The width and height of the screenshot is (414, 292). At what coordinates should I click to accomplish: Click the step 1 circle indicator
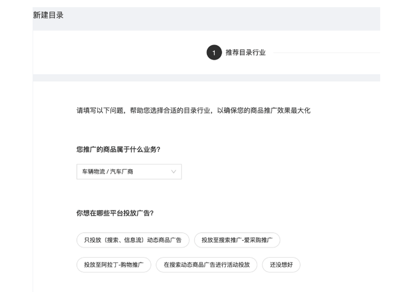tap(214, 52)
